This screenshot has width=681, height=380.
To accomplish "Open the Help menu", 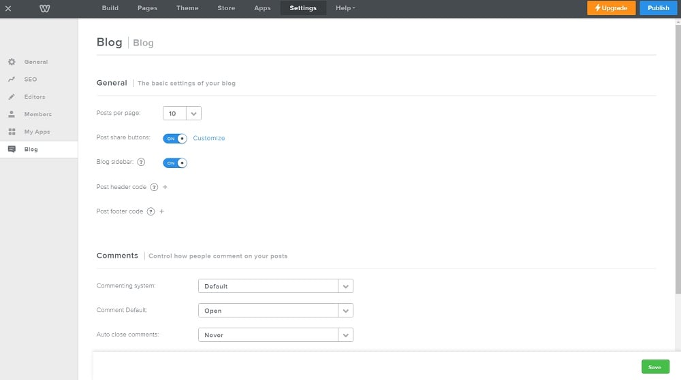I will point(345,8).
